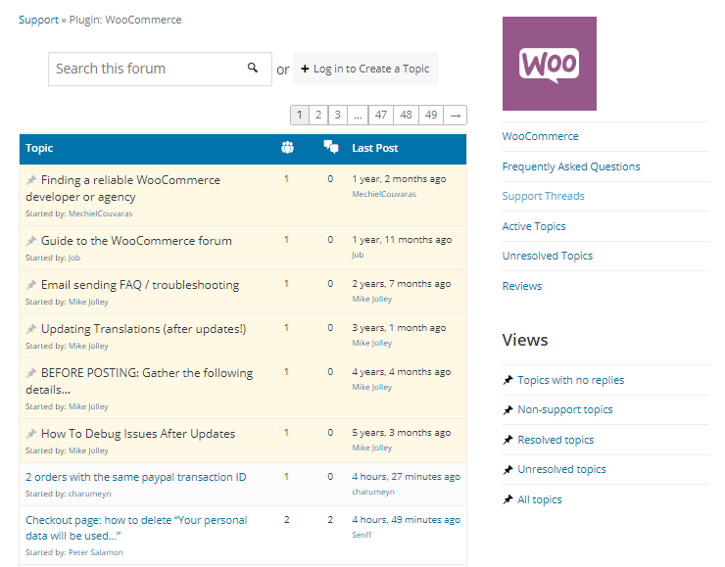Click 5 years, 3 months ago last post
This screenshot has height=567, width=725.
(402, 433)
